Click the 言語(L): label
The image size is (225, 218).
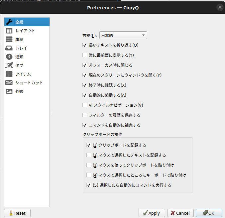pyautogui.click(x=90, y=35)
